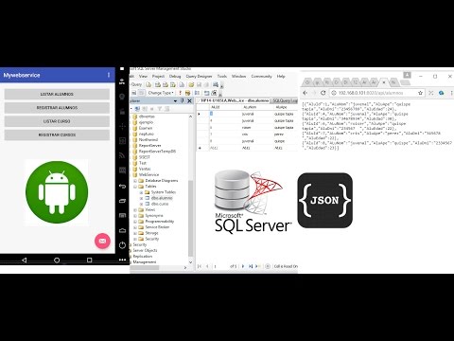Select the Replication node

(x=143, y=257)
